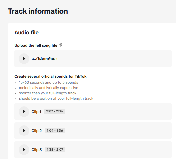Click the melodically and lyrically expressive guideline

48,88
